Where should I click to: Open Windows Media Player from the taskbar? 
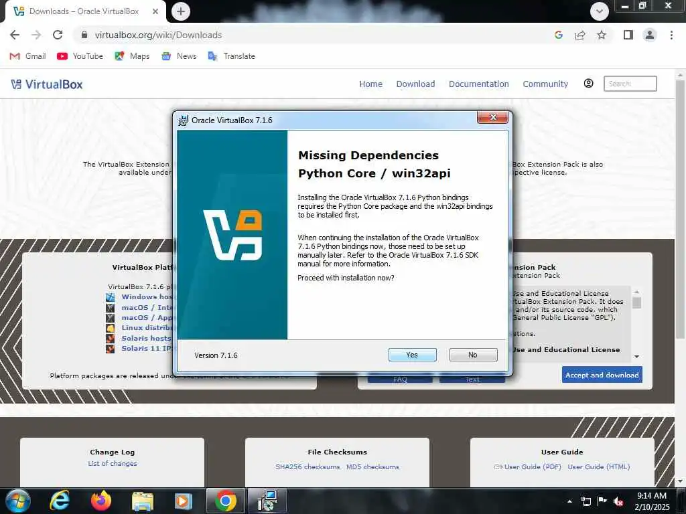click(184, 501)
